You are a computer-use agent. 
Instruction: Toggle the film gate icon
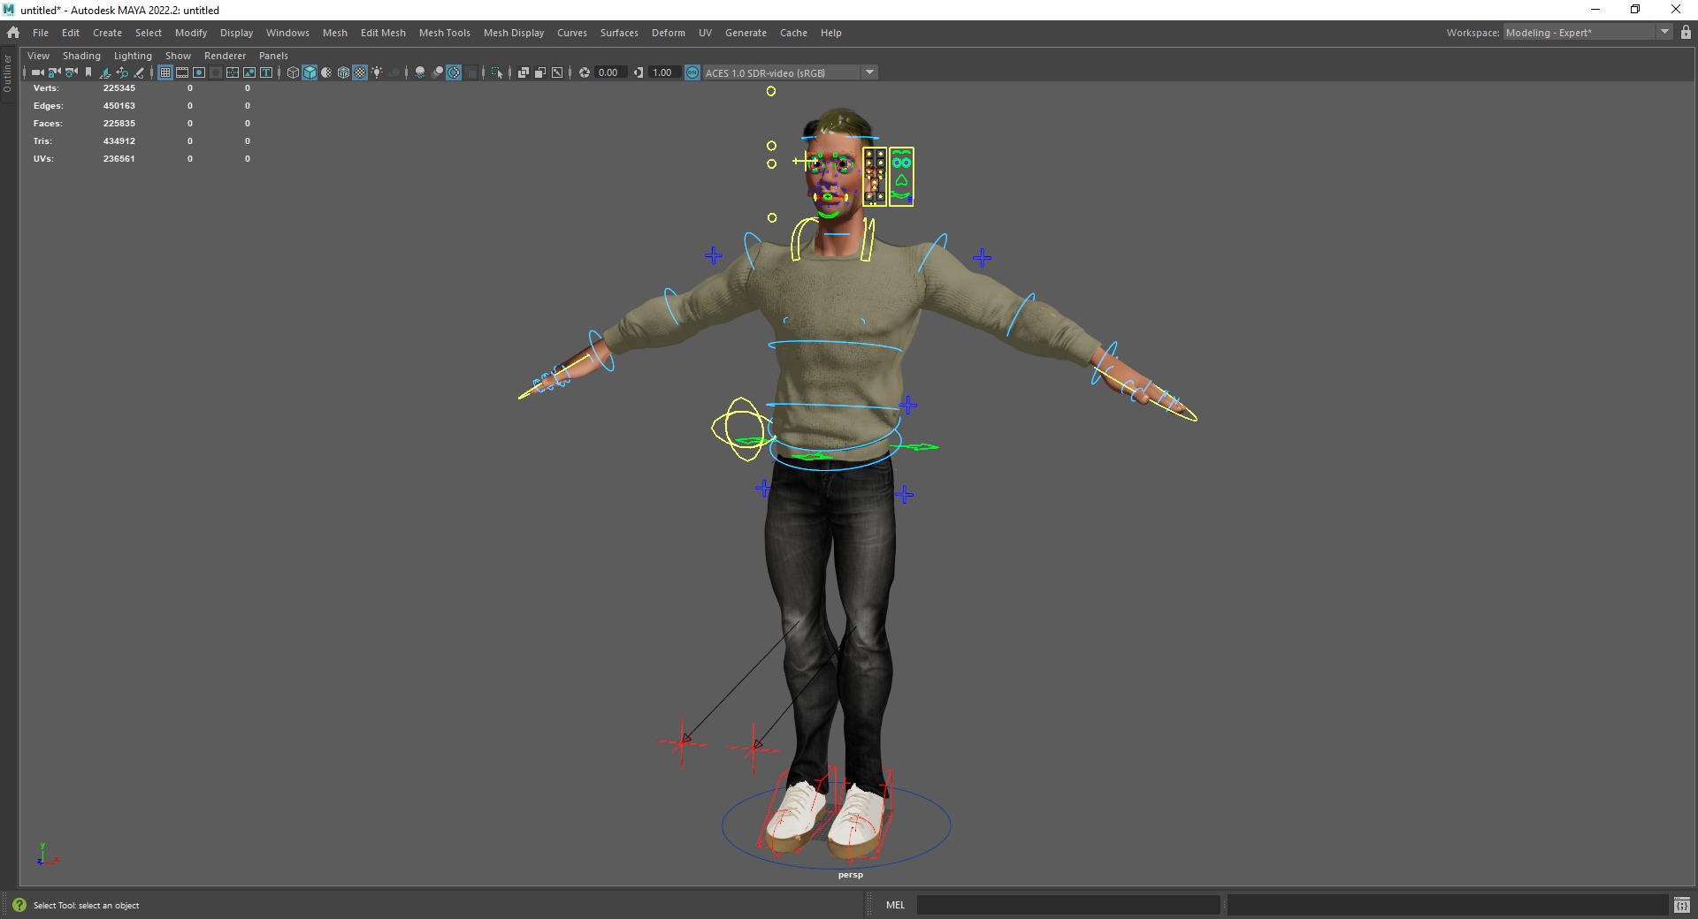[182, 72]
